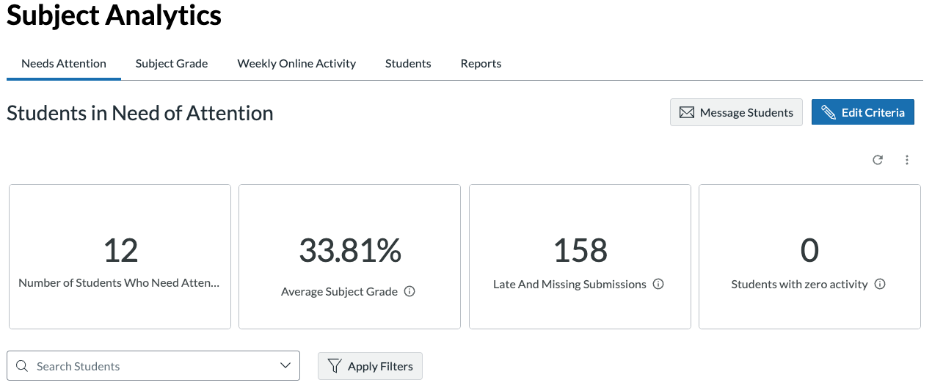Click into the Search Students field
Screen dimensions: 932x388
153,366
